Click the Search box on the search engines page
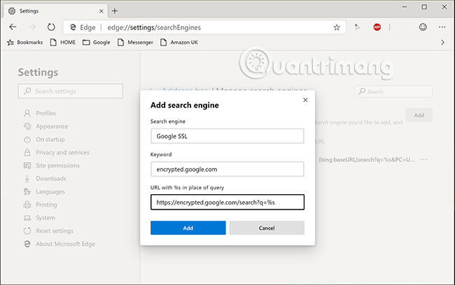 (393, 92)
